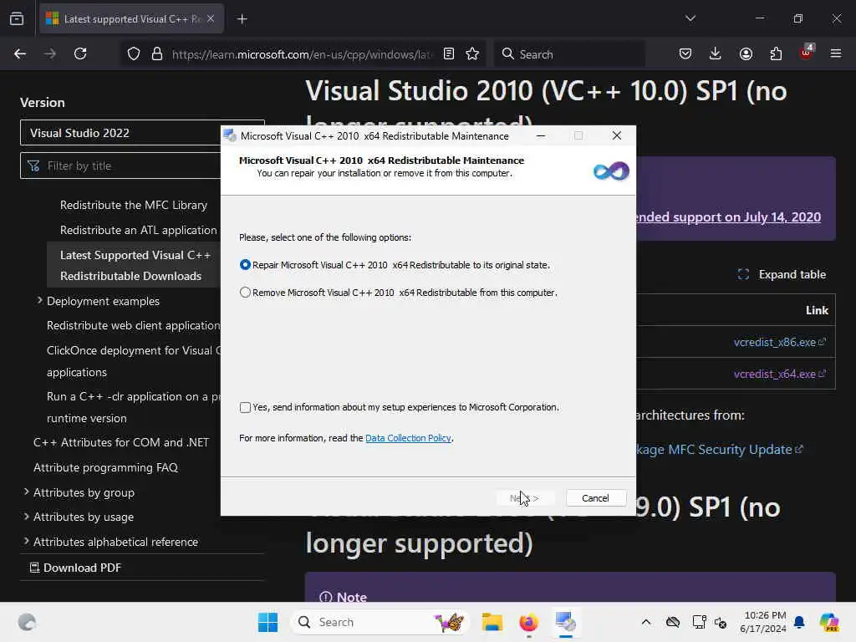Open File Explorer from the taskbar
856x642 pixels.
(492, 622)
